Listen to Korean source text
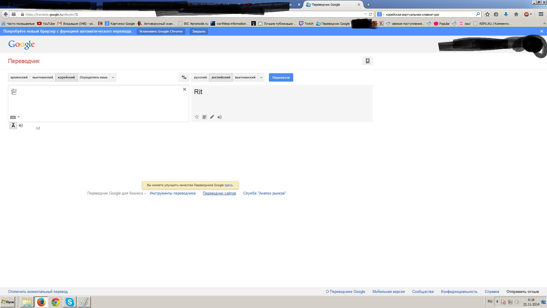 pos(21,125)
